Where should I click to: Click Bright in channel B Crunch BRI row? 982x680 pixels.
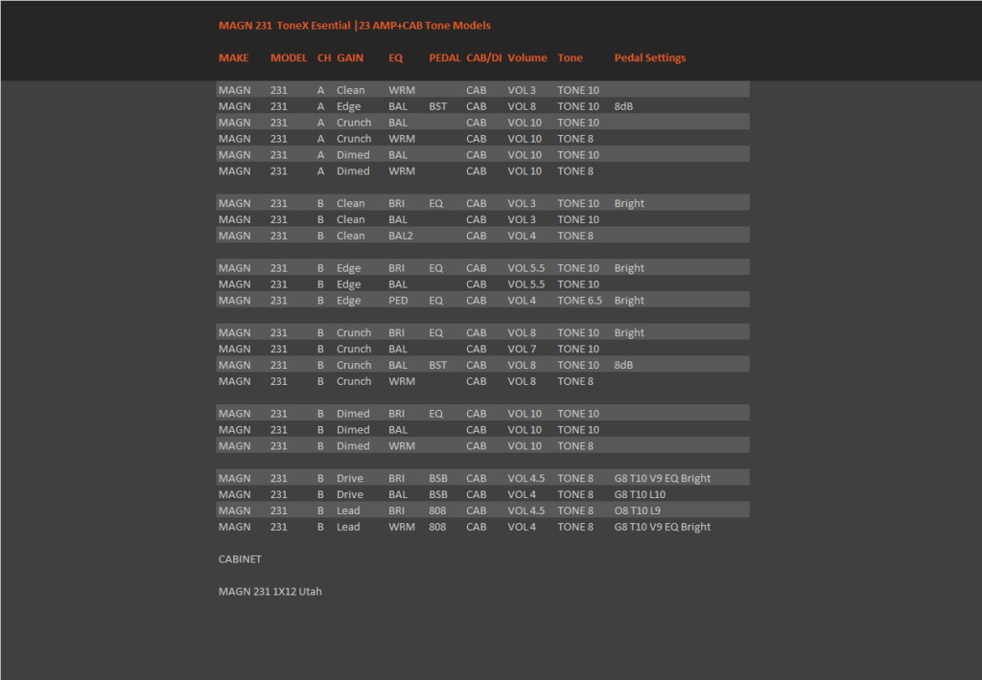point(629,332)
